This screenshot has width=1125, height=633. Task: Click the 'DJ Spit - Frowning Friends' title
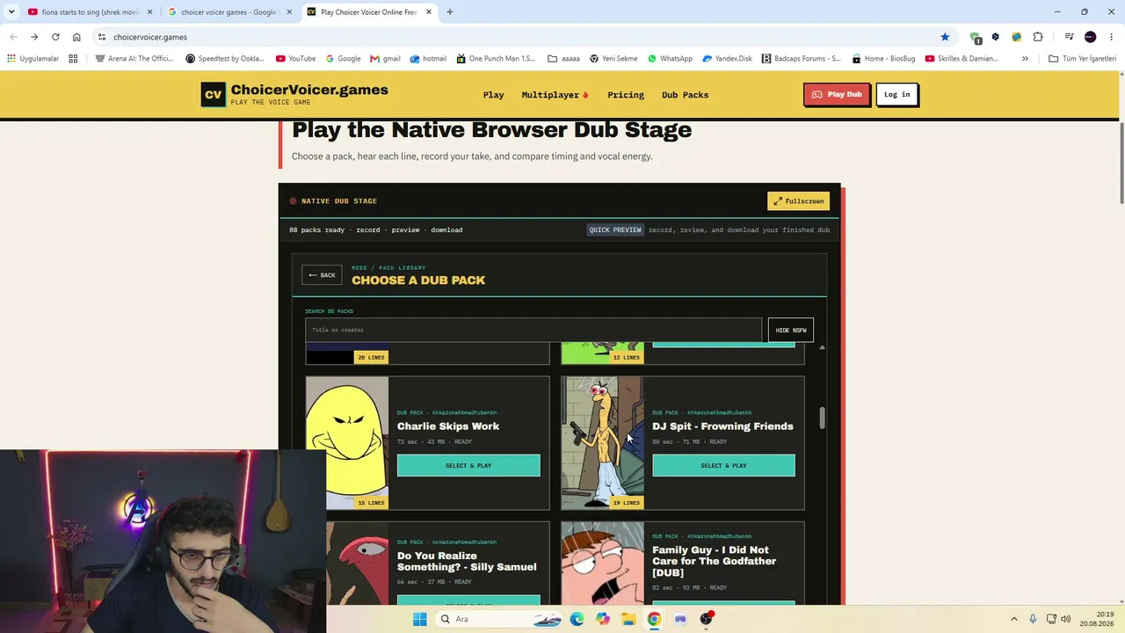(722, 426)
